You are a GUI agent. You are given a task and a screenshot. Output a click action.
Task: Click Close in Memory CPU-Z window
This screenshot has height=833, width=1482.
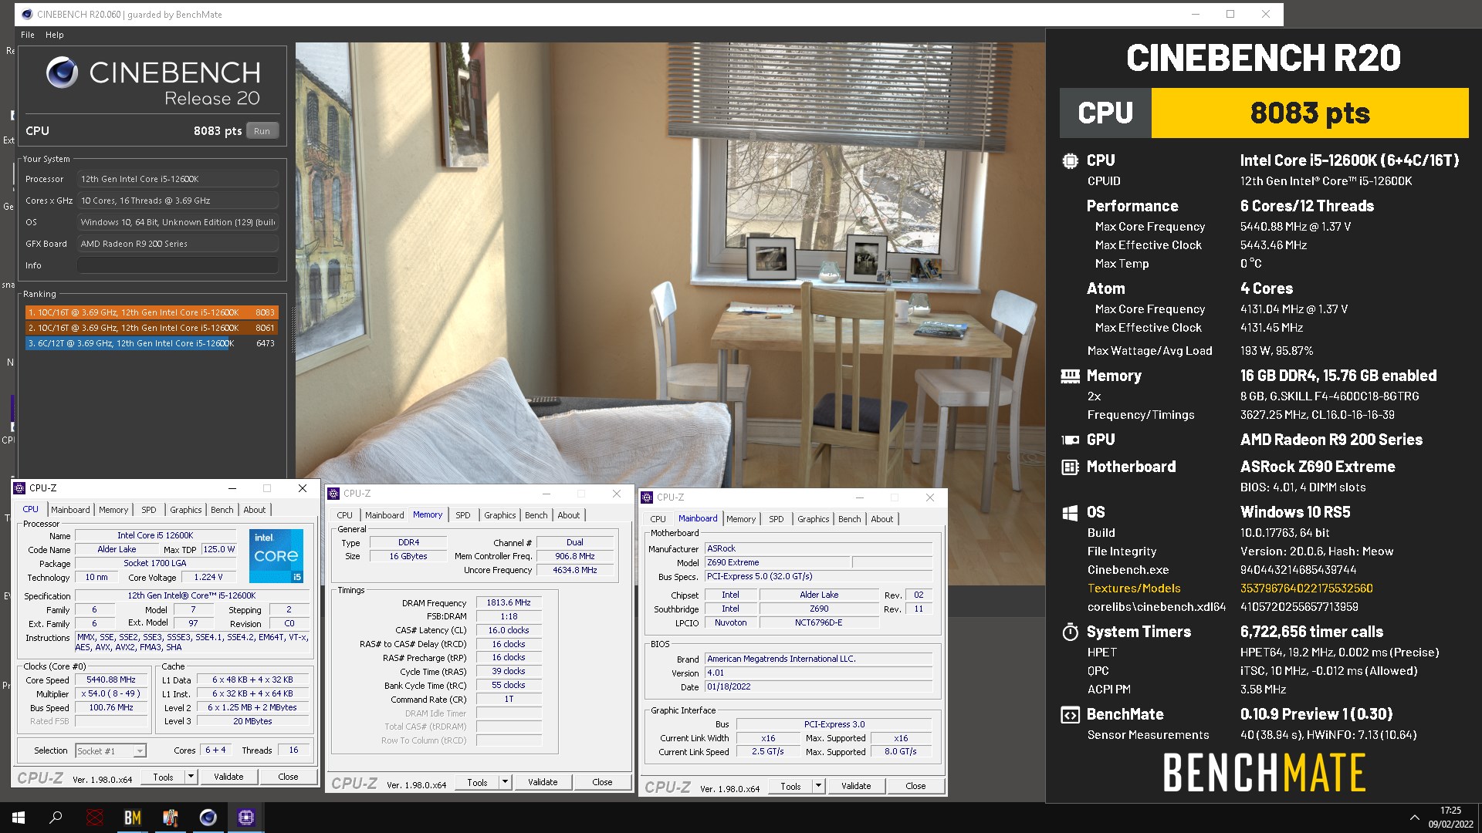click(x=602, y=782)
